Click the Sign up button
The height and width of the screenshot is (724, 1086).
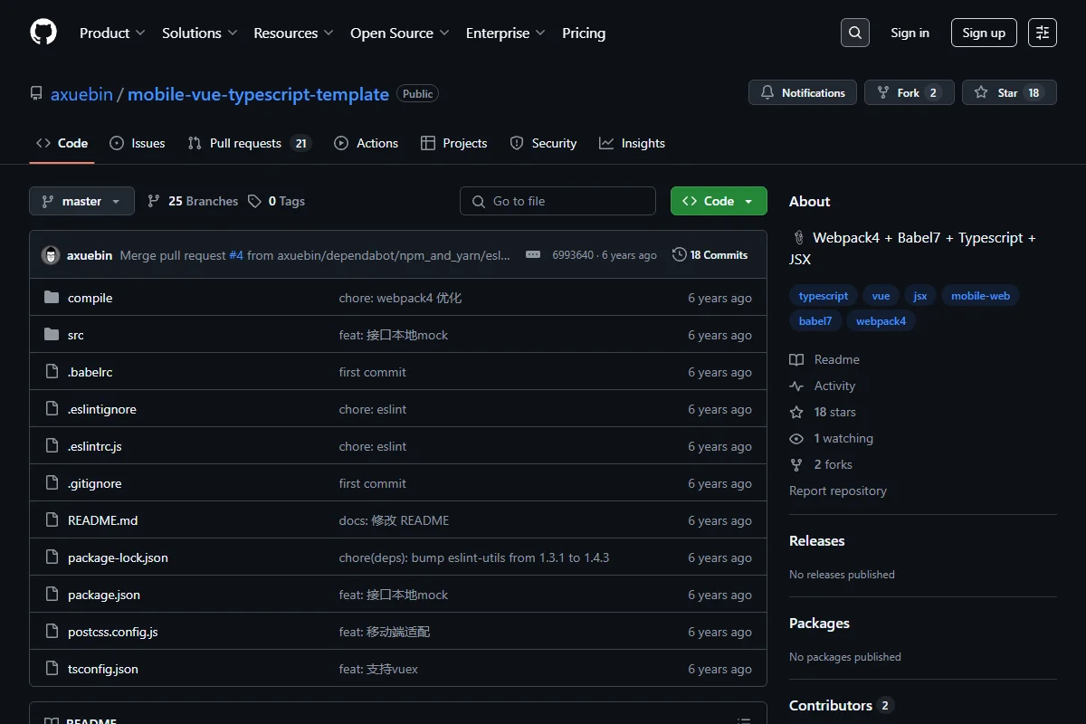click(x=984, y=33)
